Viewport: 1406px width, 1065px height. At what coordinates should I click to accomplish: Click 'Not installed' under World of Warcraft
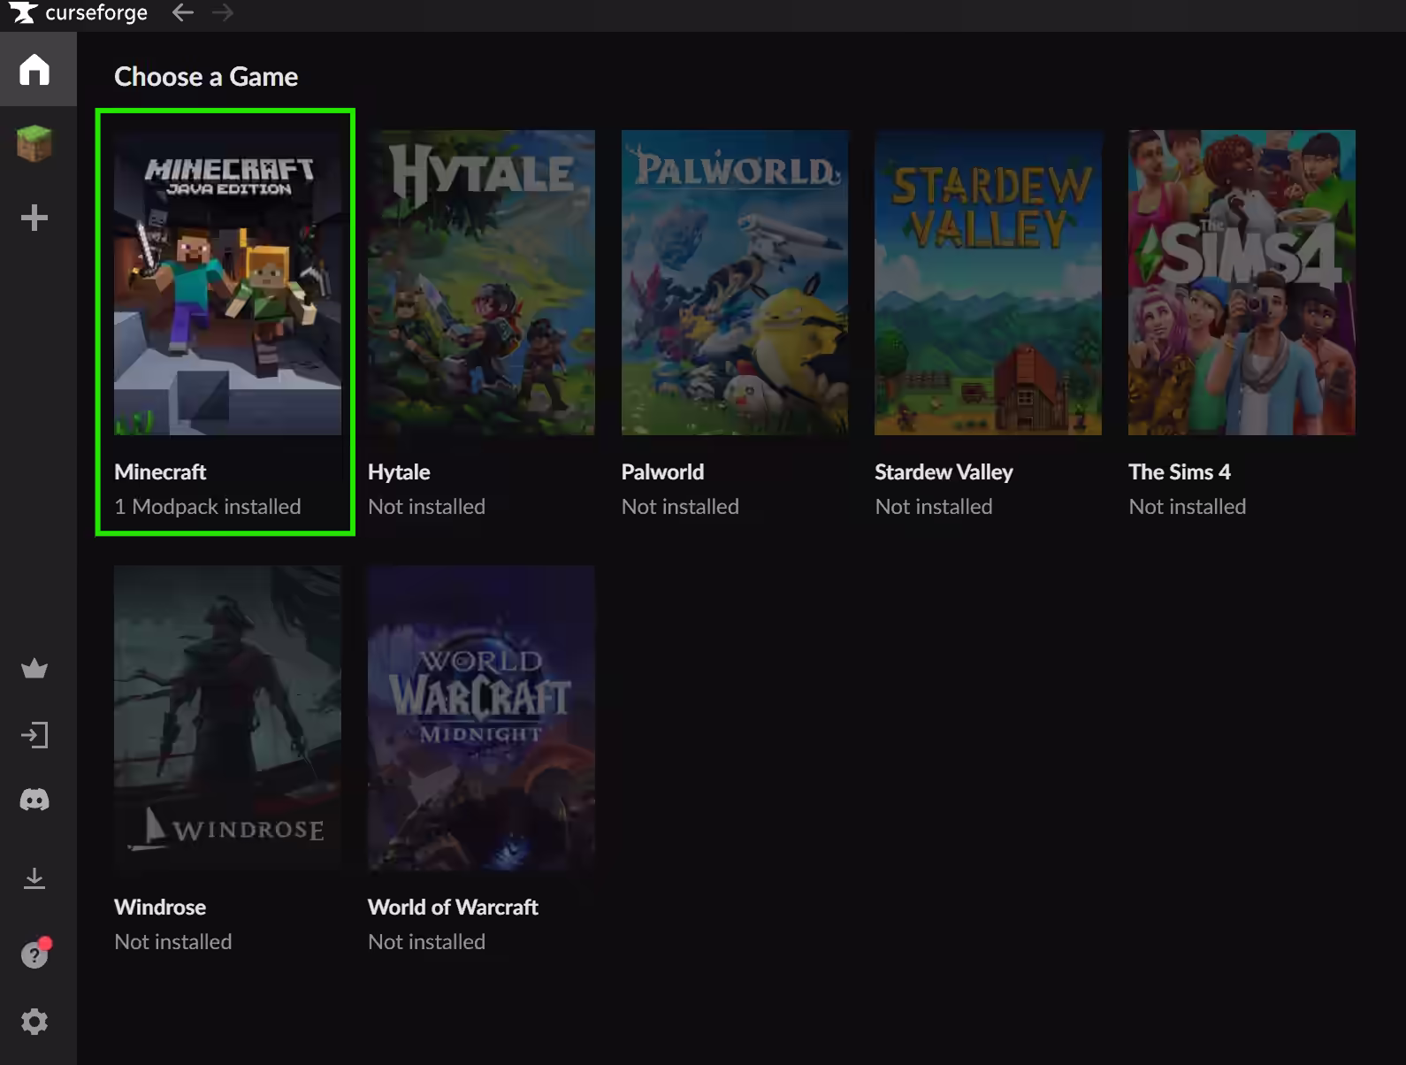[x=426, y=942]
